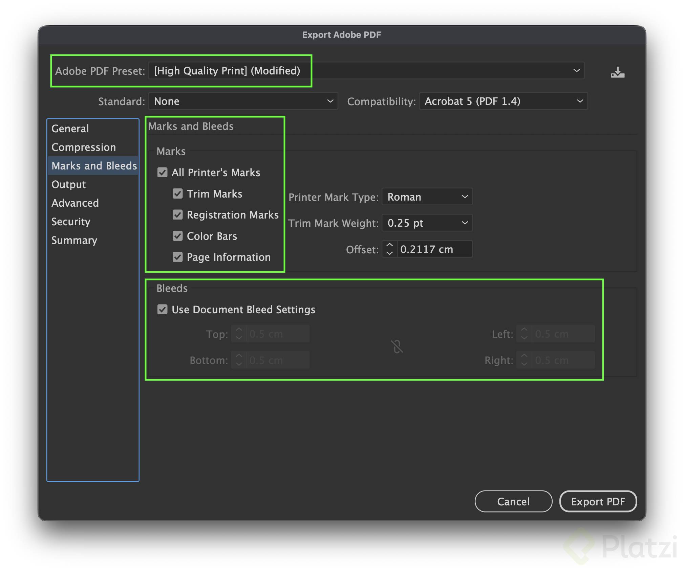Uncheck the Color Bars option
The image size is (684, 571).
(178, 236)
